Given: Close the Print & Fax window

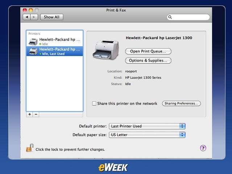Looking at the screenshot, I should tap(25, 10).
